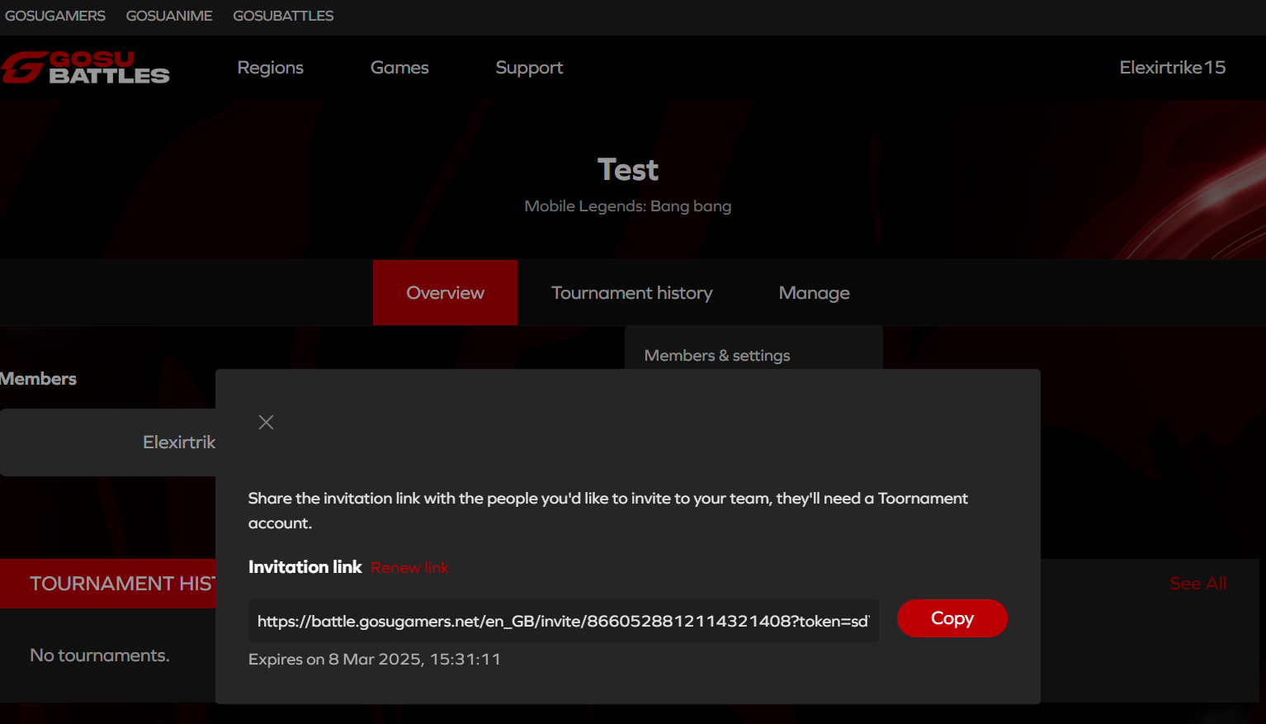Copy the invitation link

pyautogui.click(x=952, y=618)
